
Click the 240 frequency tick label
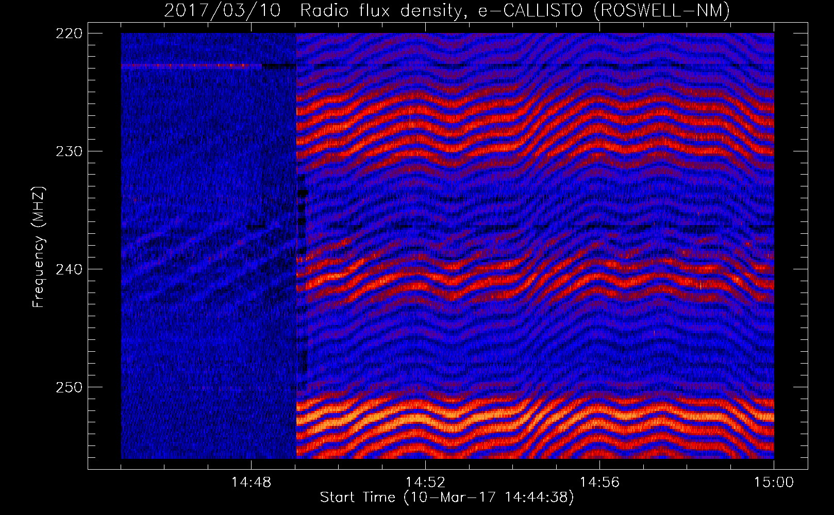tap(69, 269)
